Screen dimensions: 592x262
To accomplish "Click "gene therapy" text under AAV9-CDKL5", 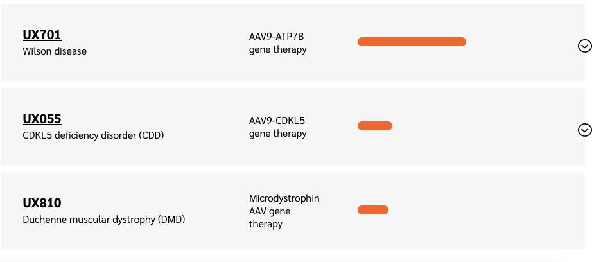I will pyautogui.click(x=278, y=134).
